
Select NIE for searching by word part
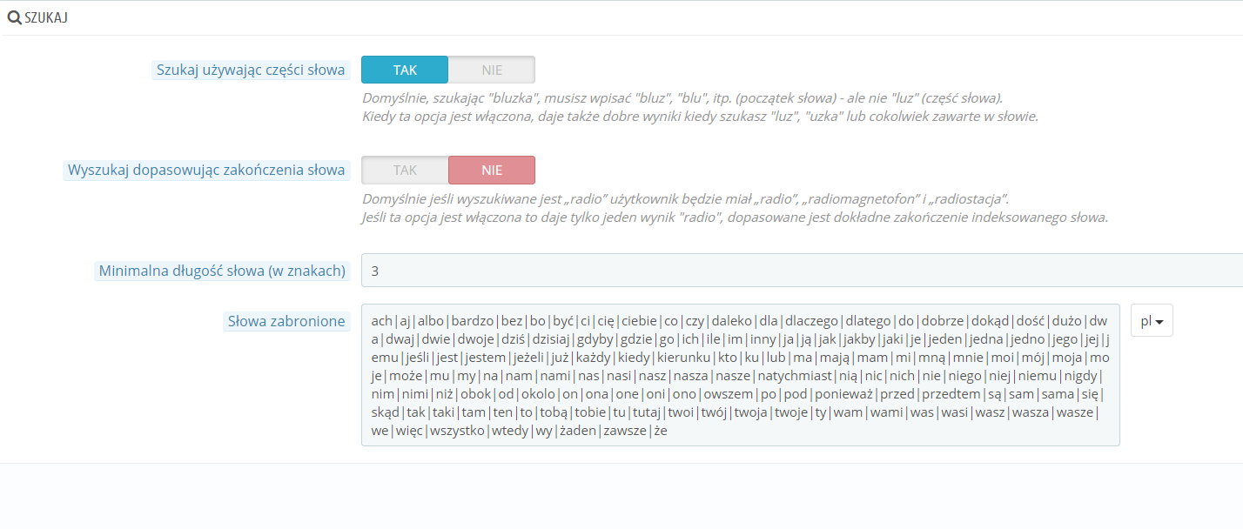492,70
